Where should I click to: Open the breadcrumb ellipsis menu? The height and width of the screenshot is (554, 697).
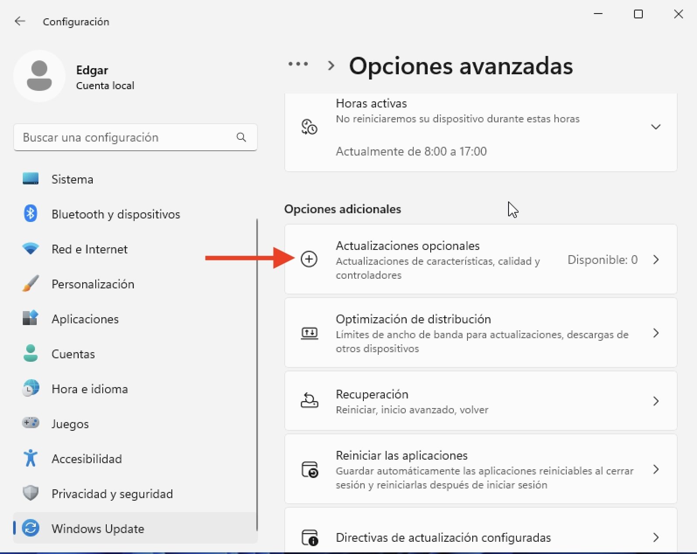[298, 64]
